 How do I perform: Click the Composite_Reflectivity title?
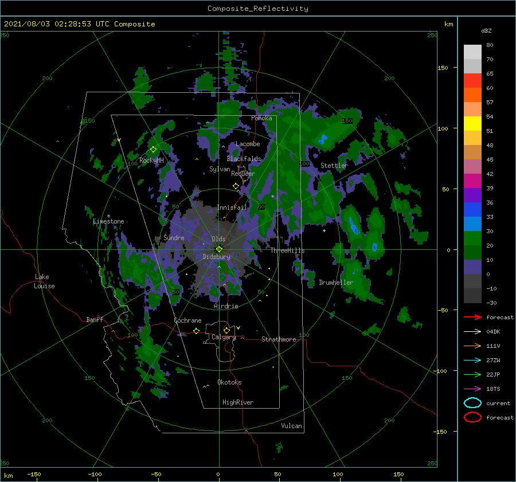258,9
